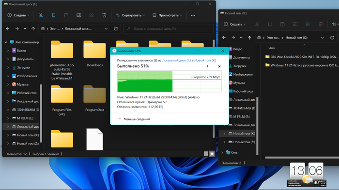Select Новый том (X:) in F: window sidebar

pyautogui.click(x=26, y=135)
